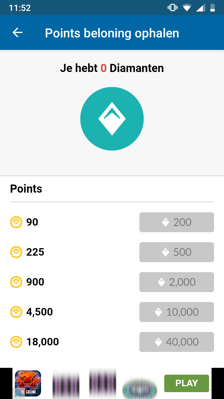Image resolution: width=224 pixels, height=399 pixels.
Task: Click the coin icon beside 18,000 points
Action: coord(16,342)
